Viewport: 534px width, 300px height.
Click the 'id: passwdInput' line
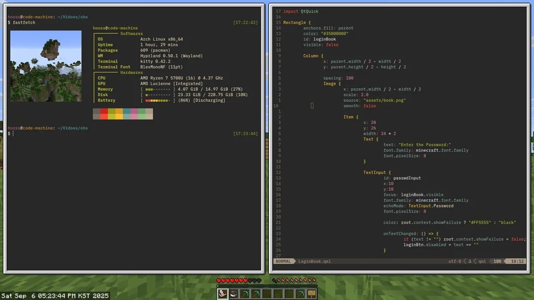click(x=402, y=178)
